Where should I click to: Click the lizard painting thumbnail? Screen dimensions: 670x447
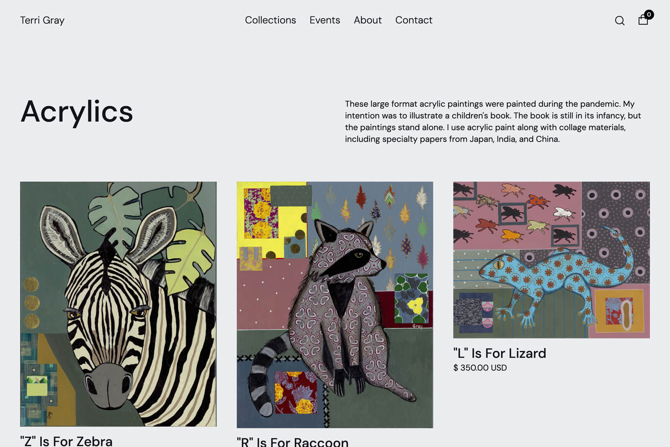click(x=551, y=259)
